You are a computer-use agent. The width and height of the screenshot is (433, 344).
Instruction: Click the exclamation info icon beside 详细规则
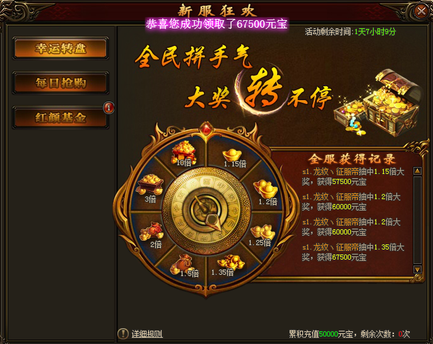pos(123,334)
